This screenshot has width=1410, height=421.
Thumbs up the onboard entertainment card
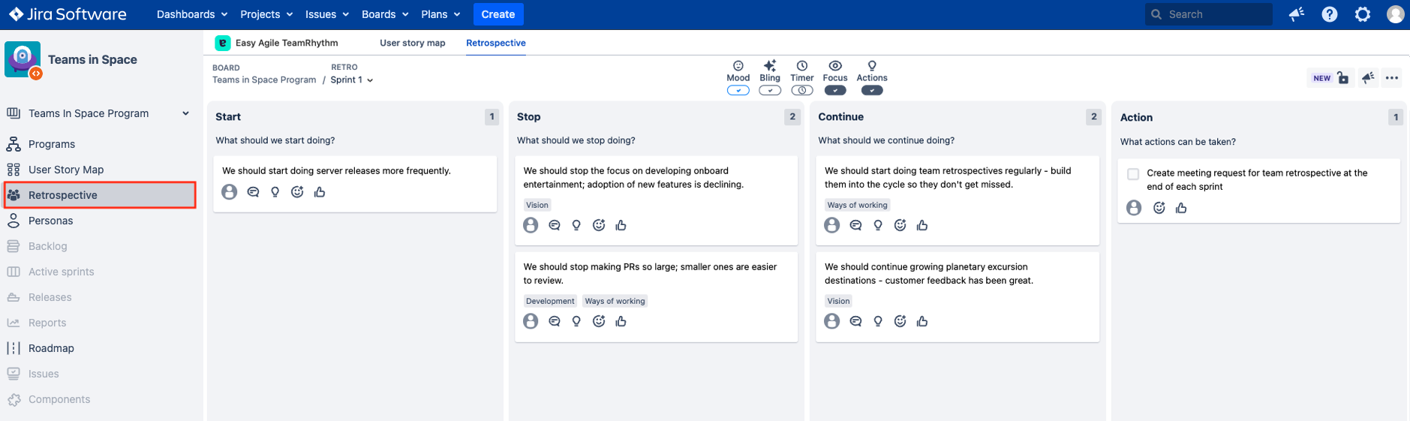pos(621,225)
